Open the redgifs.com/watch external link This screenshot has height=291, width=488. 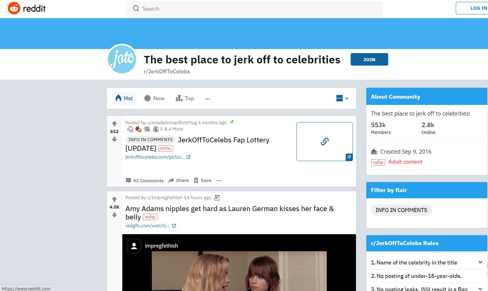pyautogui.click(x=151, y=226)
